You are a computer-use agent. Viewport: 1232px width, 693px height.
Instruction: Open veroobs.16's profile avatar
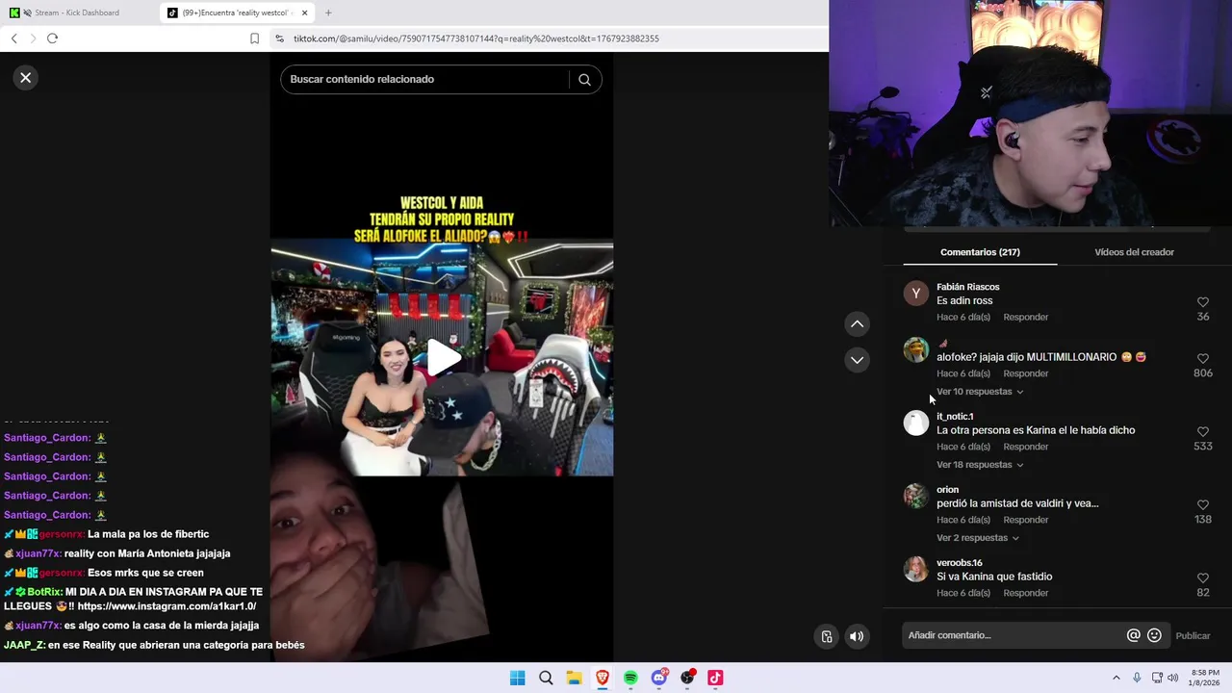point(916,570)
